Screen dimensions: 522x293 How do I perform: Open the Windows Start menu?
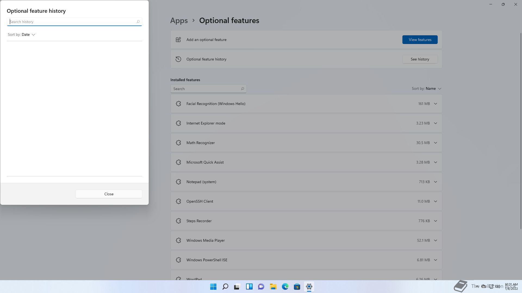click(x=213, y=286)
